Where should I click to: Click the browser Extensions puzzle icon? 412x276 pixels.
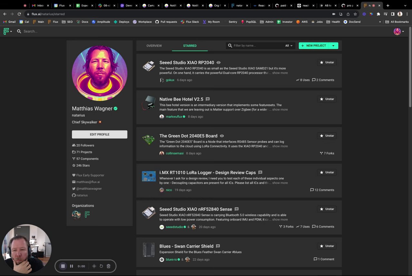[378, 14]
